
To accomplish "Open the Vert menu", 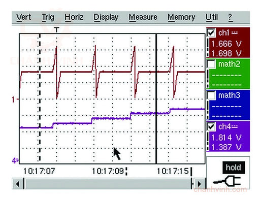I will 24,17.
